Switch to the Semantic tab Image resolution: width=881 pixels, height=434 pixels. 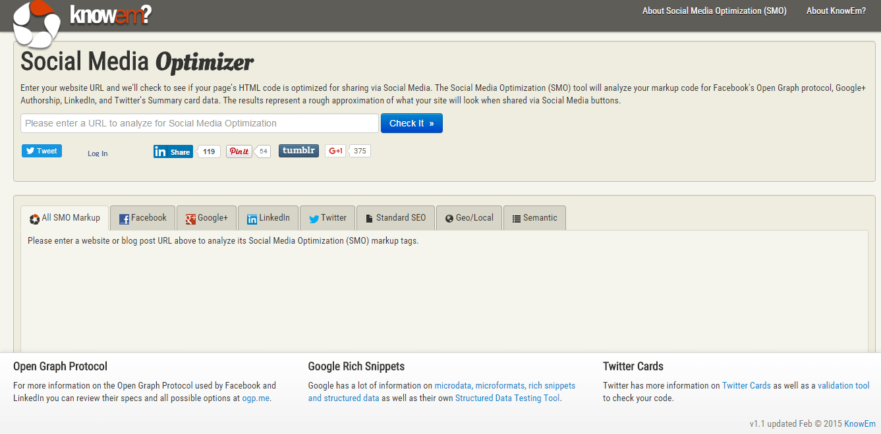(534, 218)
